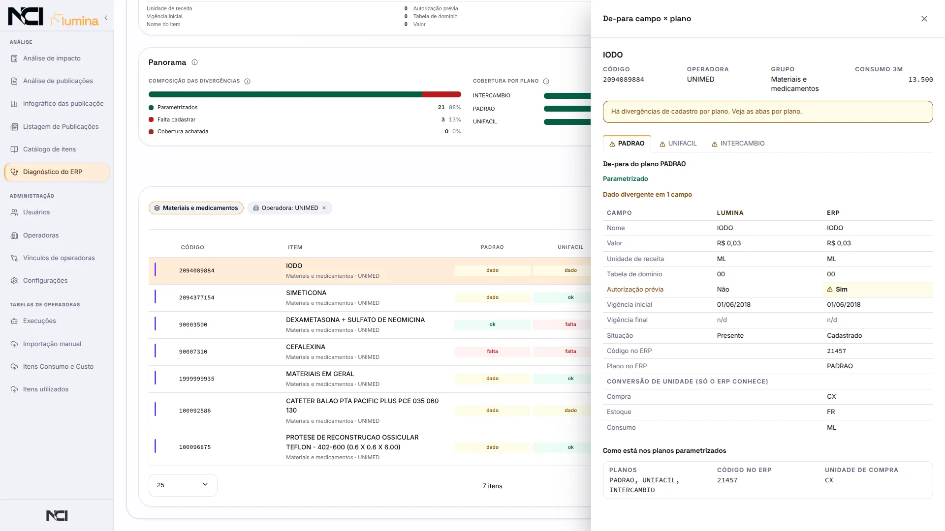Viewport: 945px width, 531px height.
Task: Click the INTERCAMBIO coverage bar
Action: (x=567, y=96)
